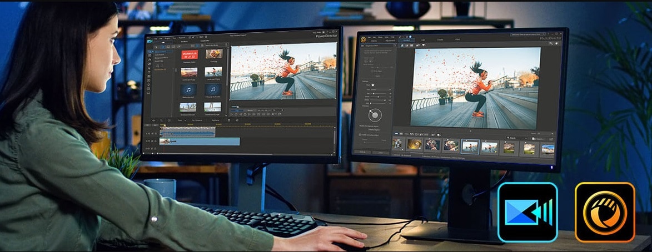
Task: Switch to the Produce tab in PowerDirector
Action: (184, 42)
